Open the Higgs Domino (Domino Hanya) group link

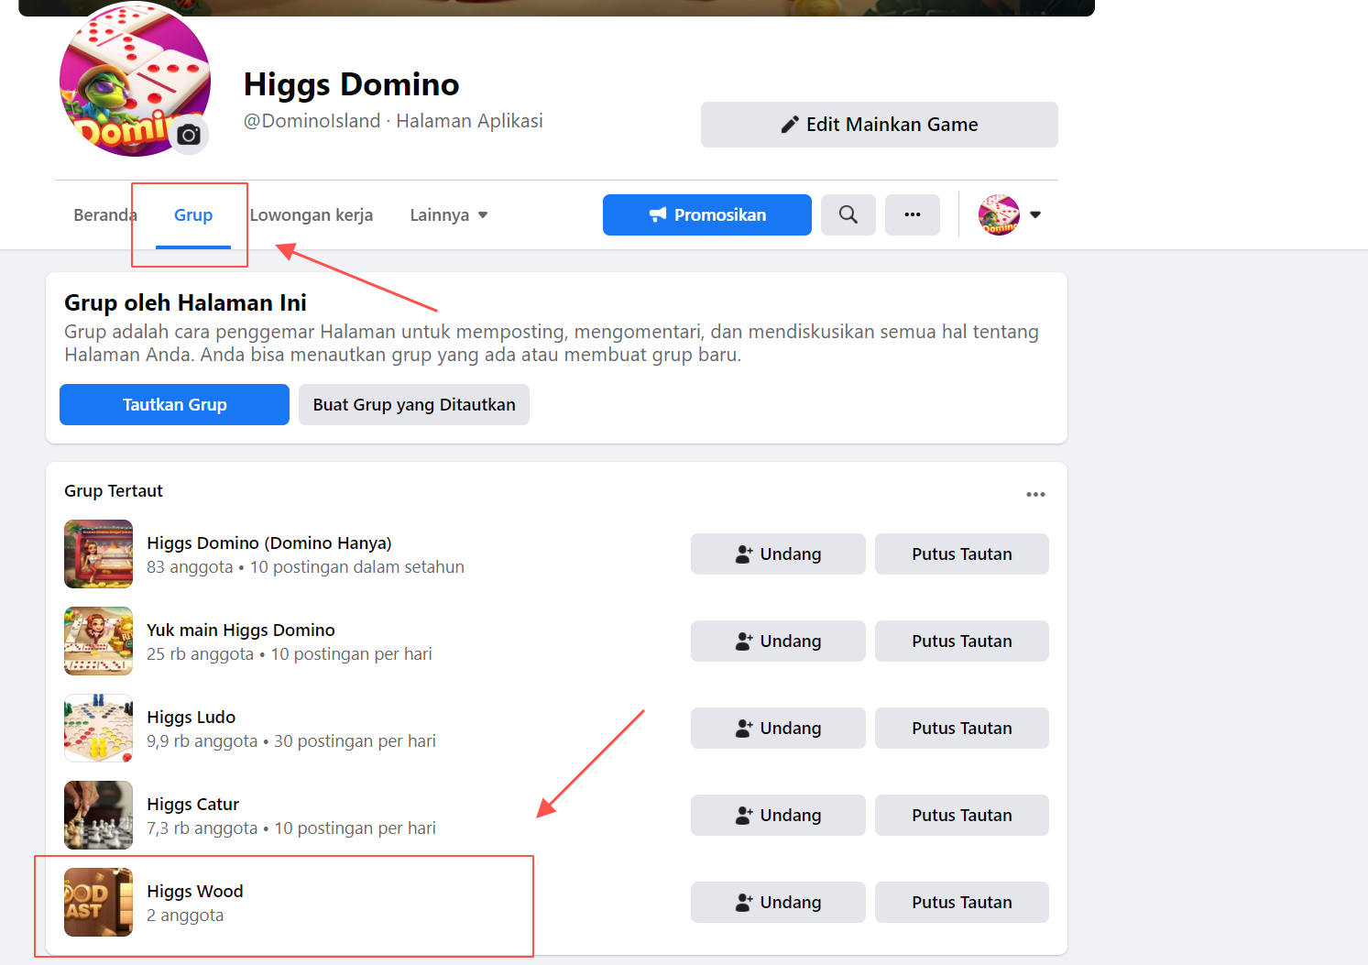(269, 543)
